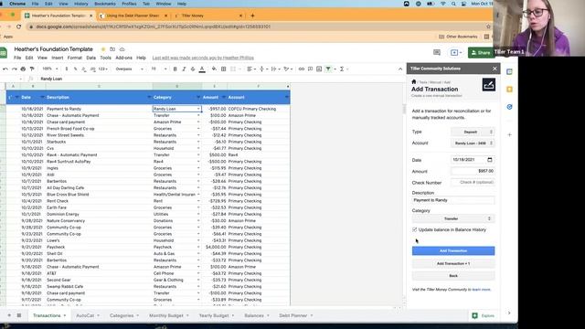Viewport: 585px width, 329px height.
Task: Open the File menu in Sheets
Action: [17, 58]
